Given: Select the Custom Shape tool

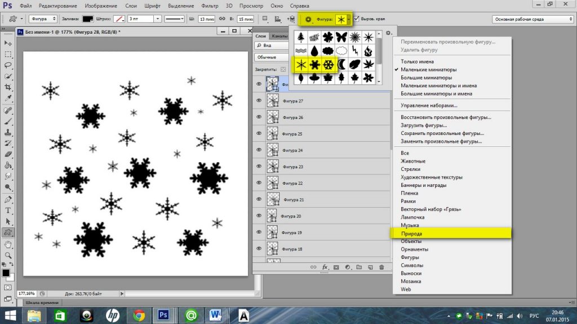Looking at the screenshot, I should 8,232.
